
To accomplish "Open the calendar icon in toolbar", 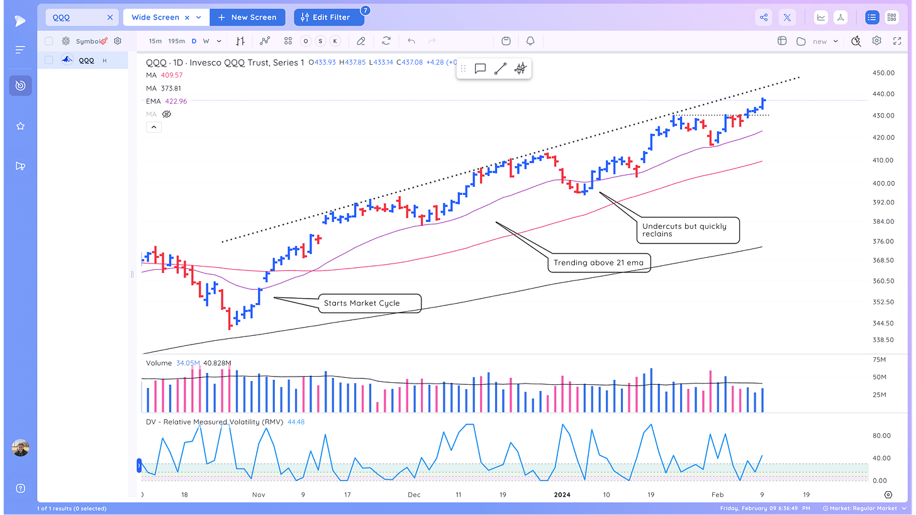I will coord(506,41).
